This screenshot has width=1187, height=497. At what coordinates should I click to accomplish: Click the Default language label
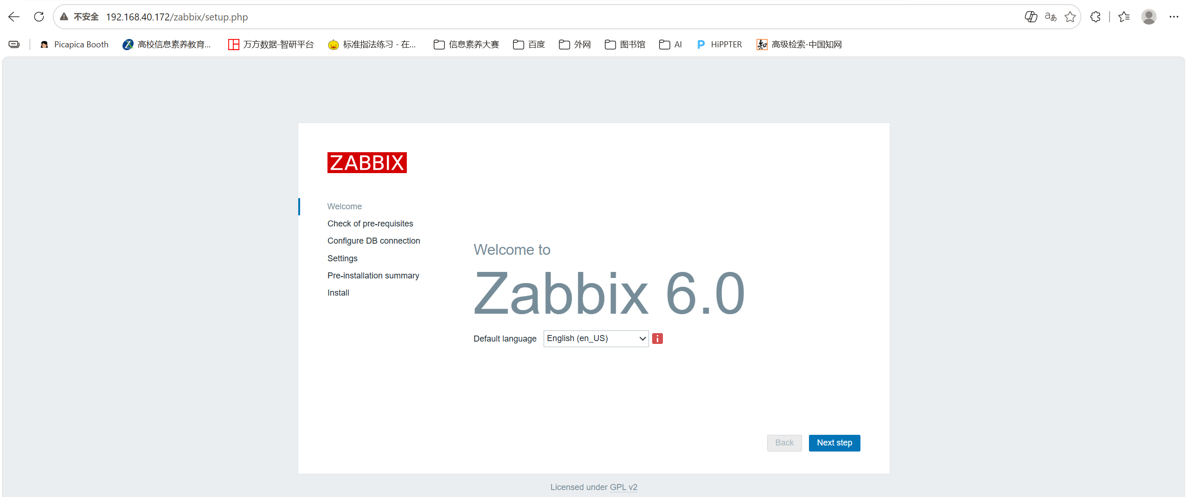(505, 339)
